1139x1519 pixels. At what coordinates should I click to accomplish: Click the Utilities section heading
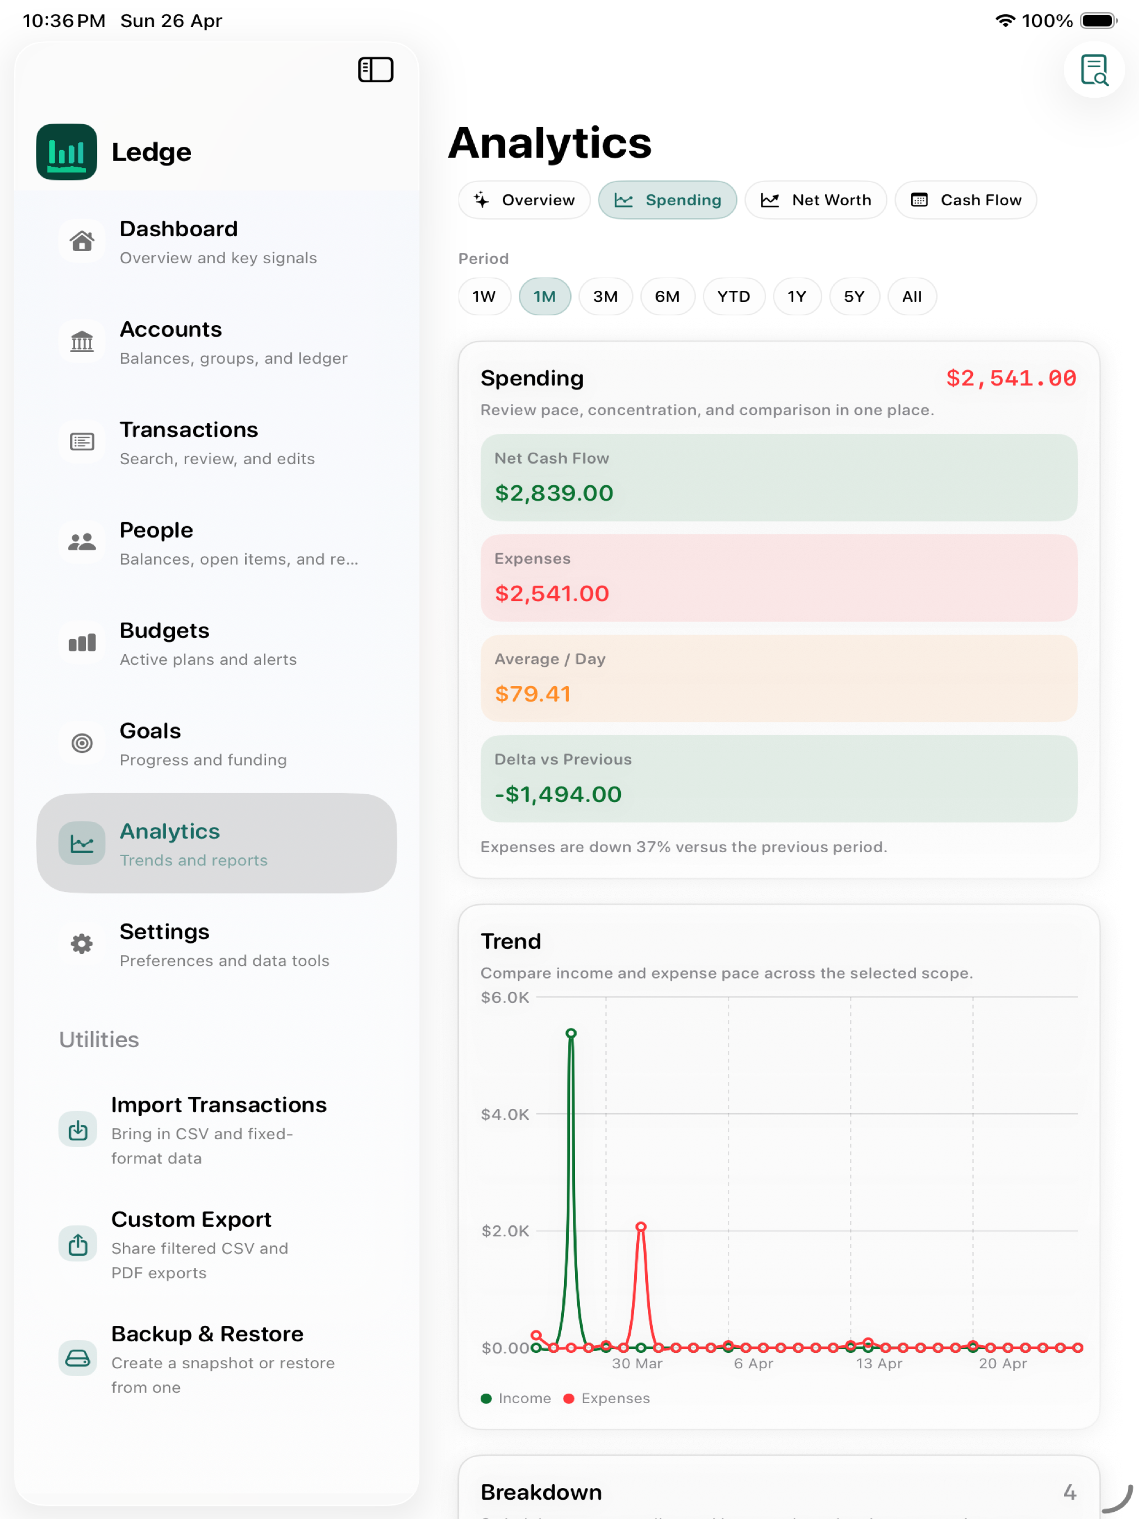tap(99, 1039)
